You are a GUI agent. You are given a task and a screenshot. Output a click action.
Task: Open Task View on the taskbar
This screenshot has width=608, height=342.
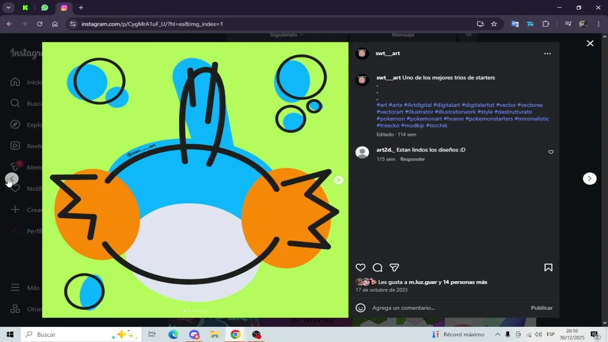tap(152, 334)
